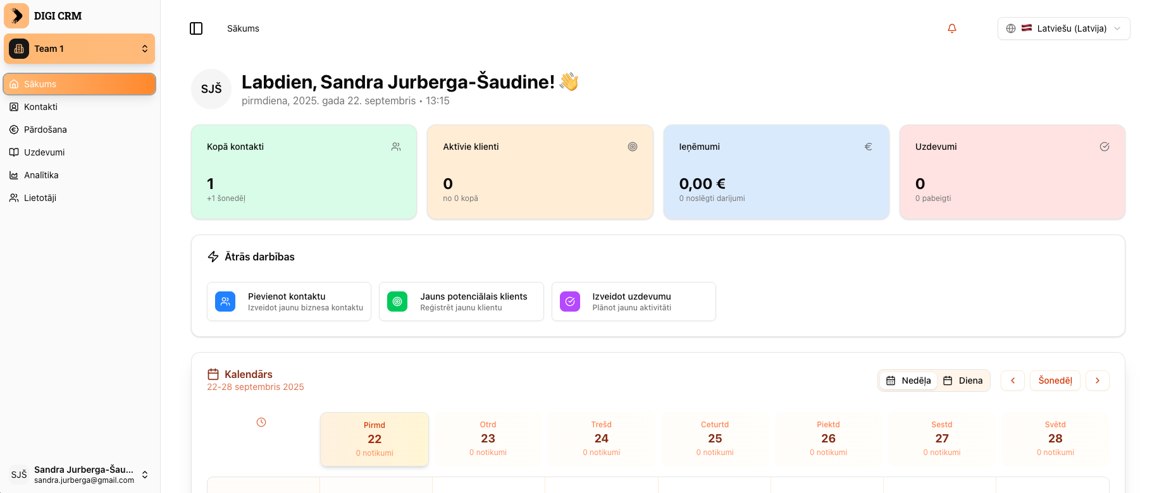This screenshot has height=493, width=1152.
Task: Switch calendar to Diena view
Action: (x=963, y=380)
